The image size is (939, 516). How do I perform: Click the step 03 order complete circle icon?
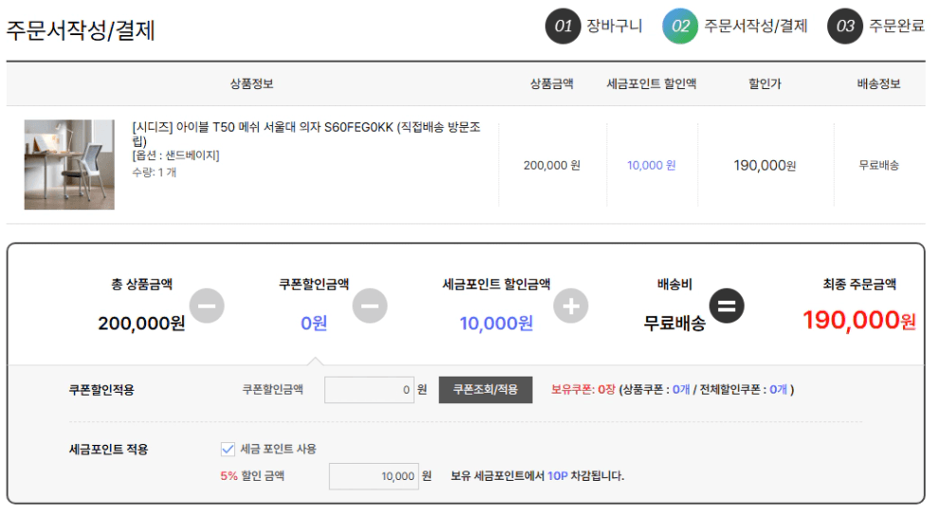tap(845, 26)
